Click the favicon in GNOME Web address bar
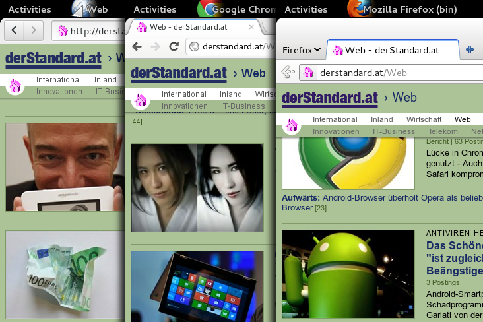 click(x=63, y=30)
